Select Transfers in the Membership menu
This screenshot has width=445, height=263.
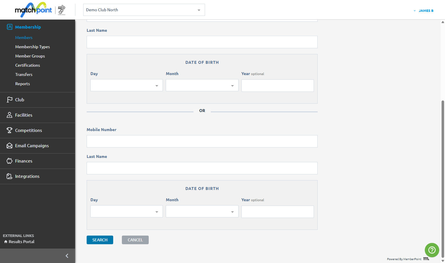click(24, 74)
